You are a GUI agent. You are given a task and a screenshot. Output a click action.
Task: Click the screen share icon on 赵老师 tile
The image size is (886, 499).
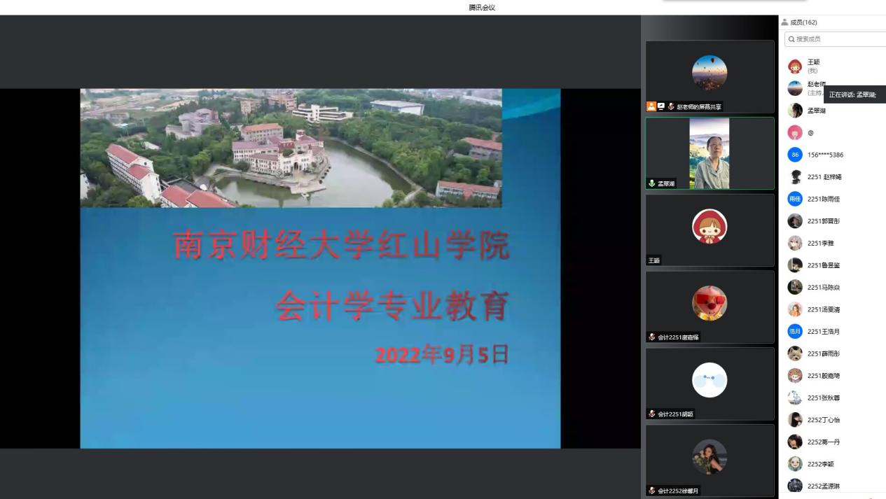tap(660, 107)
